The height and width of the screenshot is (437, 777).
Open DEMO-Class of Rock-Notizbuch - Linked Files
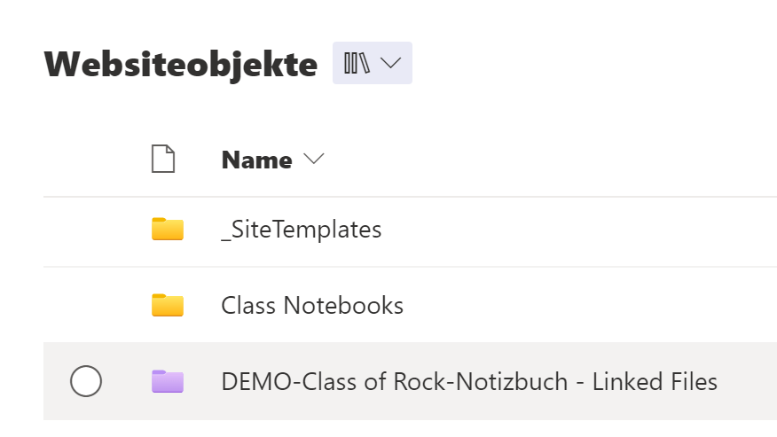(x=469, y=381)
